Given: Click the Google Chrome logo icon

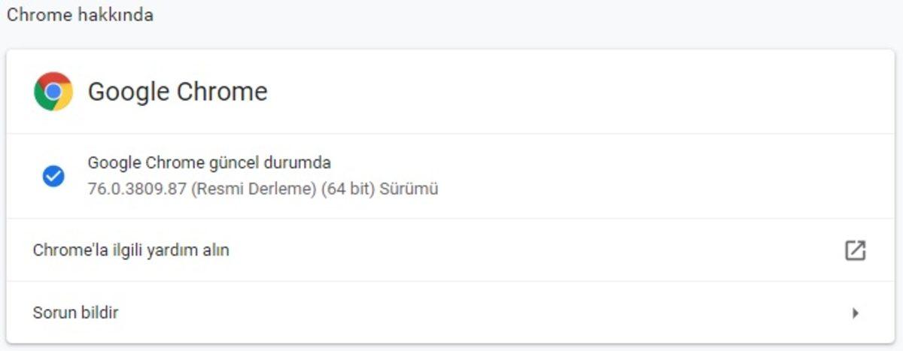Looking at the screenshot, I should (53, 92).
